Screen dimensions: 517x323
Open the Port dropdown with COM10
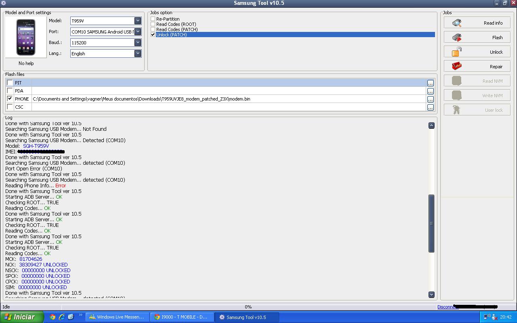(x=138, y=31)
